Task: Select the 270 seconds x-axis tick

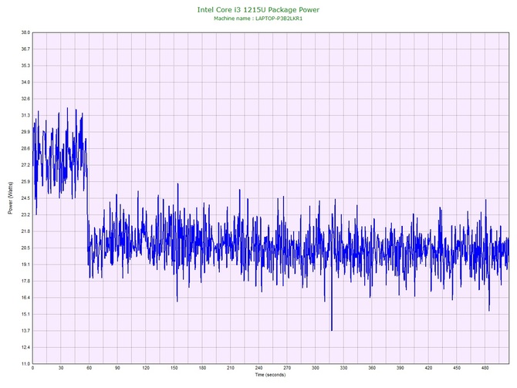Action: [287, 368]
